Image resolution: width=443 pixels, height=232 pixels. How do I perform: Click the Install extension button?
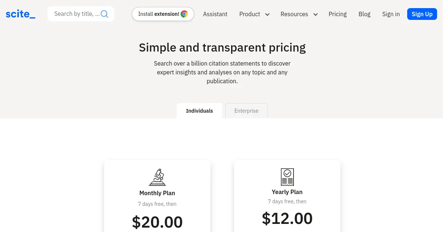[x=163, y=14]
